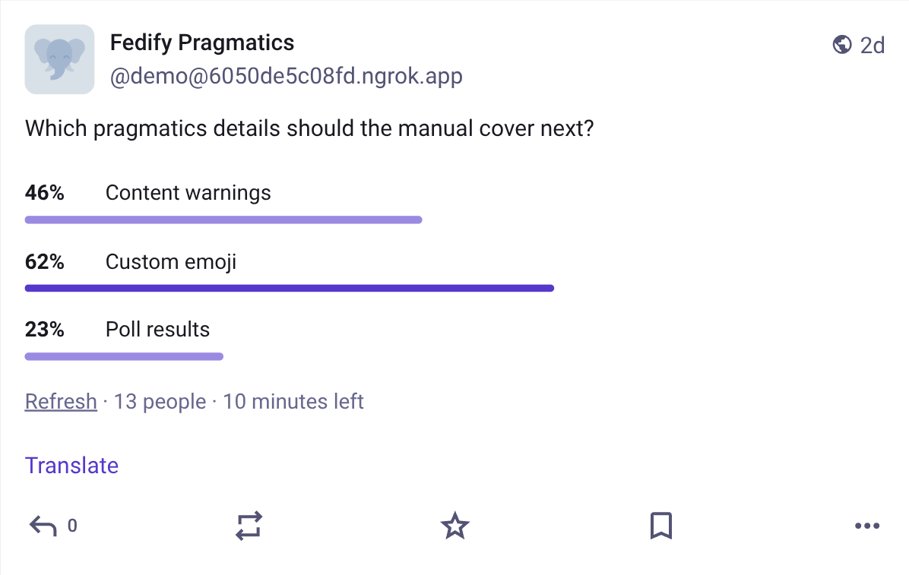
Task: Click the reply arrow icon
Action: [x=43, y=525]
